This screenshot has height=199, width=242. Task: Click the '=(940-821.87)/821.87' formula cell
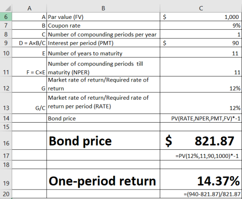(x=201, y=194)
